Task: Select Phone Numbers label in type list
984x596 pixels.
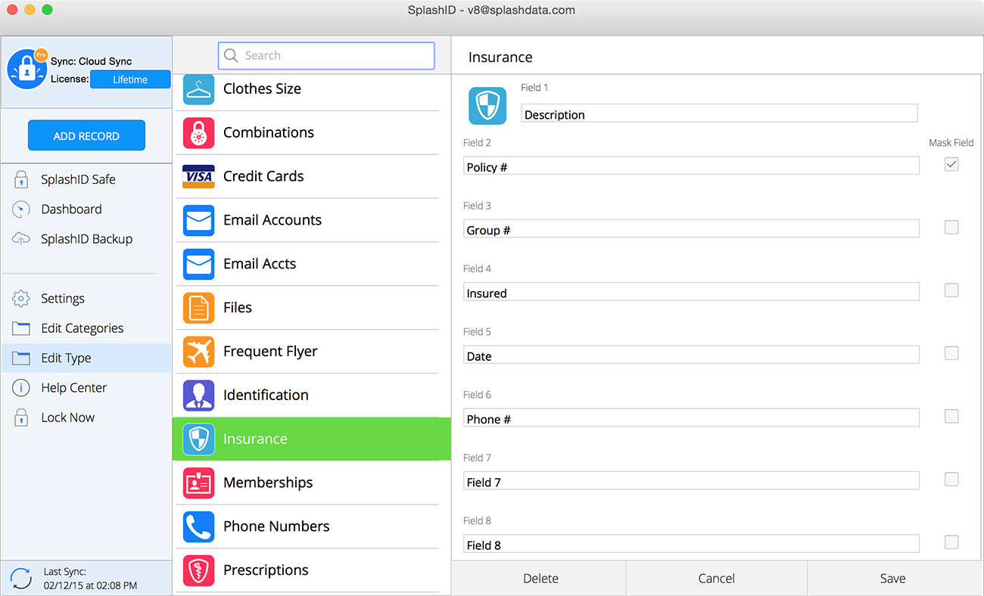Action: pos(276,527)
